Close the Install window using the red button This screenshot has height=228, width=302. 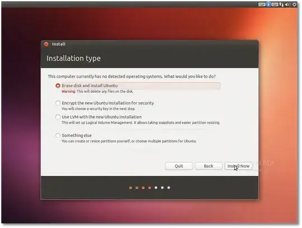point(46,44)
